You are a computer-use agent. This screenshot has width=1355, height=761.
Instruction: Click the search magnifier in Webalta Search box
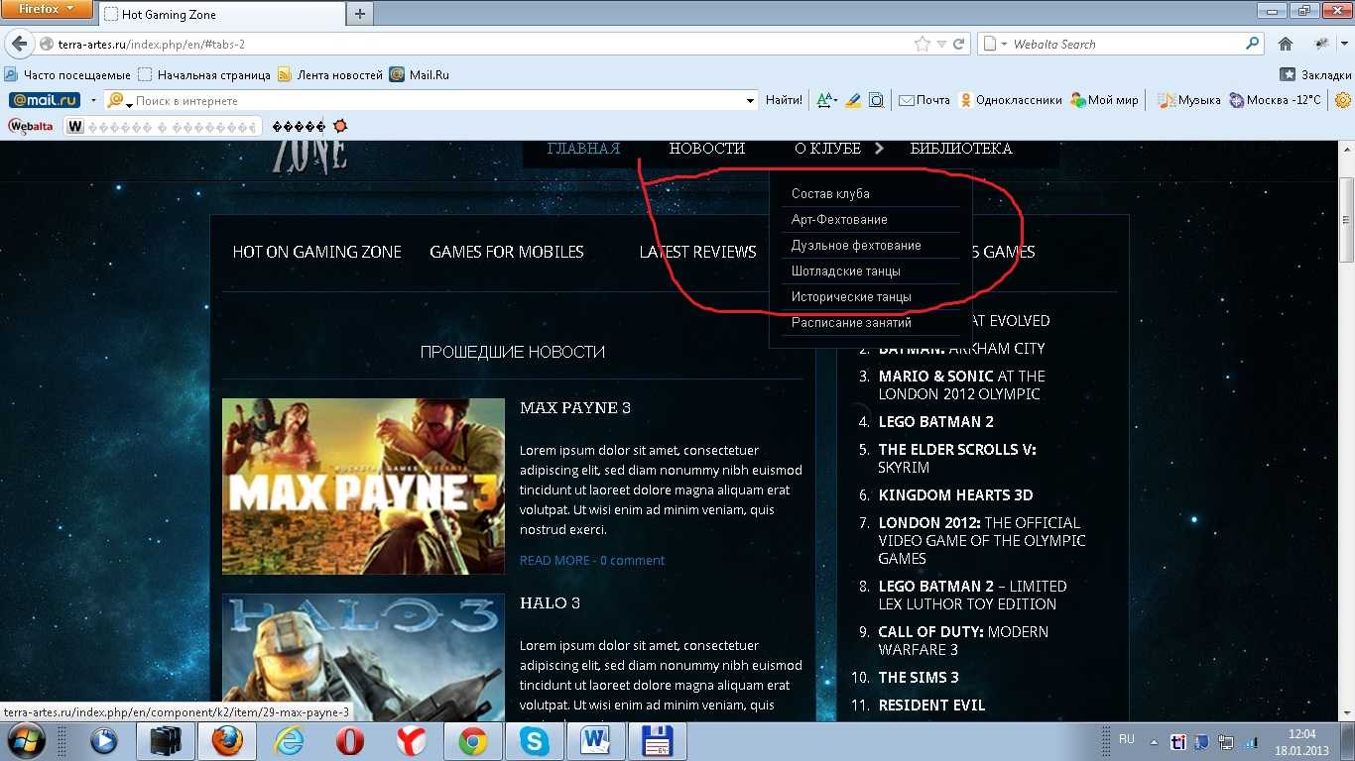(1253, 44)
